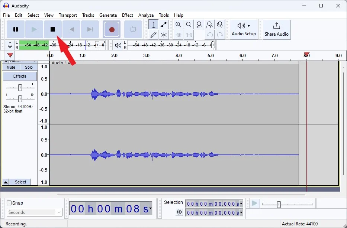Click the track gain slider
Image resolution: width=347 pixels, height=228 pixels.
tap(20, 88)
